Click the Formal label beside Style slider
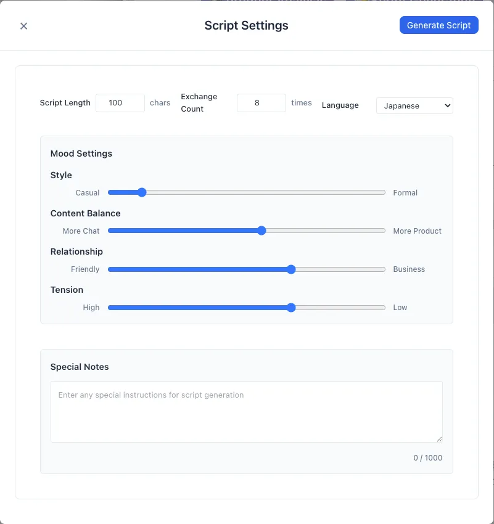494x524 pixels. point(405,193)
